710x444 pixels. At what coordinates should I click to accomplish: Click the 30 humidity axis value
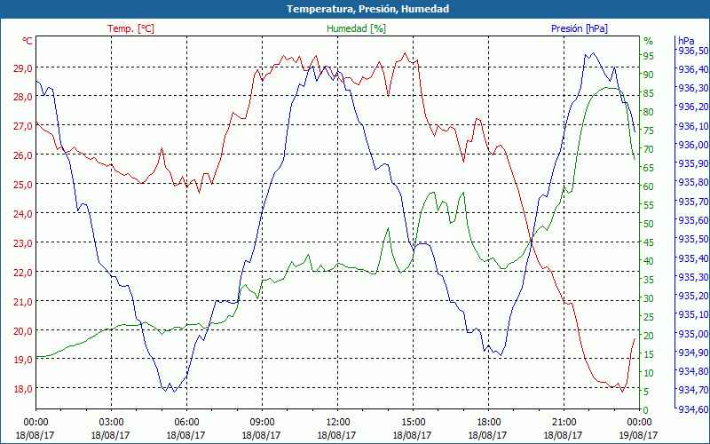click(x=649, y=298)
